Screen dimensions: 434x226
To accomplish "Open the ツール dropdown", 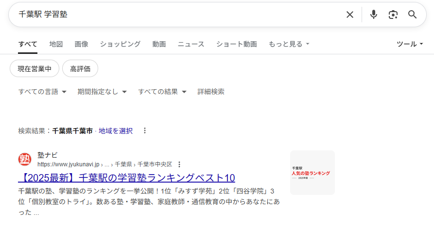I will (410, 44).
